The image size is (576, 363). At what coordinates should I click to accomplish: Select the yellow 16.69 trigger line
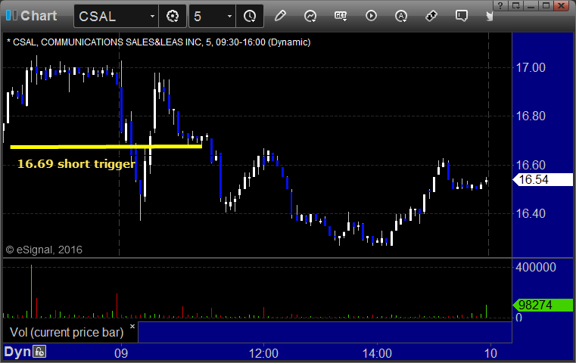106,147
